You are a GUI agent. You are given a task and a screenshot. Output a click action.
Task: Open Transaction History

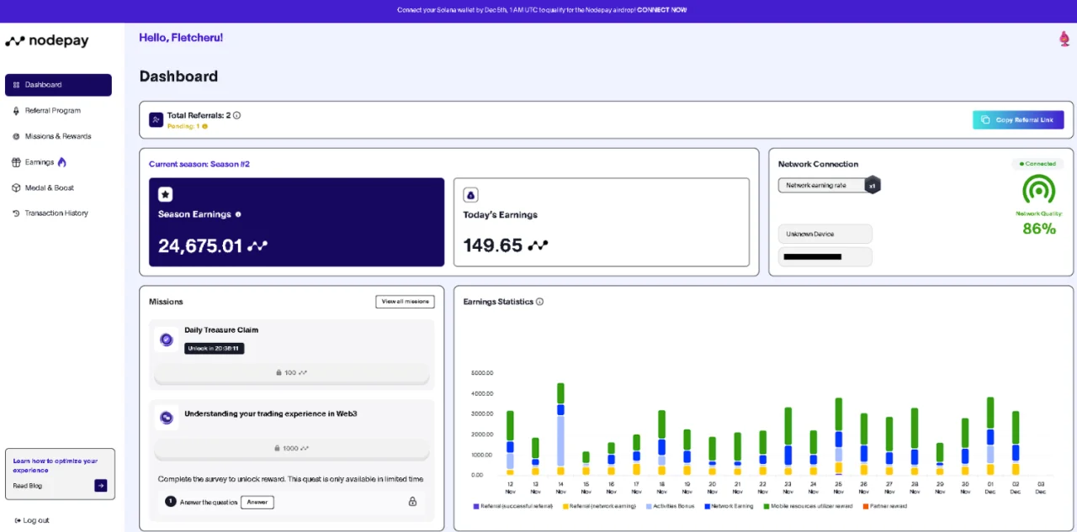coord(58,213)
